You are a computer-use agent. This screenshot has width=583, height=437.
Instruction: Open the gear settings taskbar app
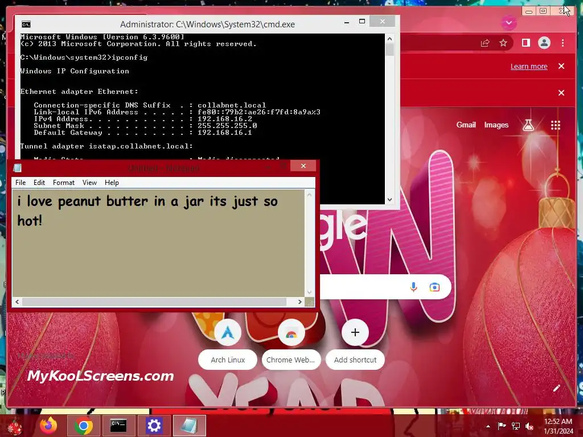tap(154, 426)
